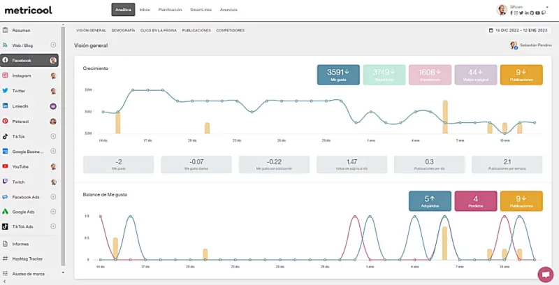Click plus icon next to Google Ads

click(53, 212)
